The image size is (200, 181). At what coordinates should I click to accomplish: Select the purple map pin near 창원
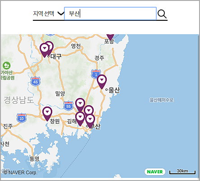(47, 114)
